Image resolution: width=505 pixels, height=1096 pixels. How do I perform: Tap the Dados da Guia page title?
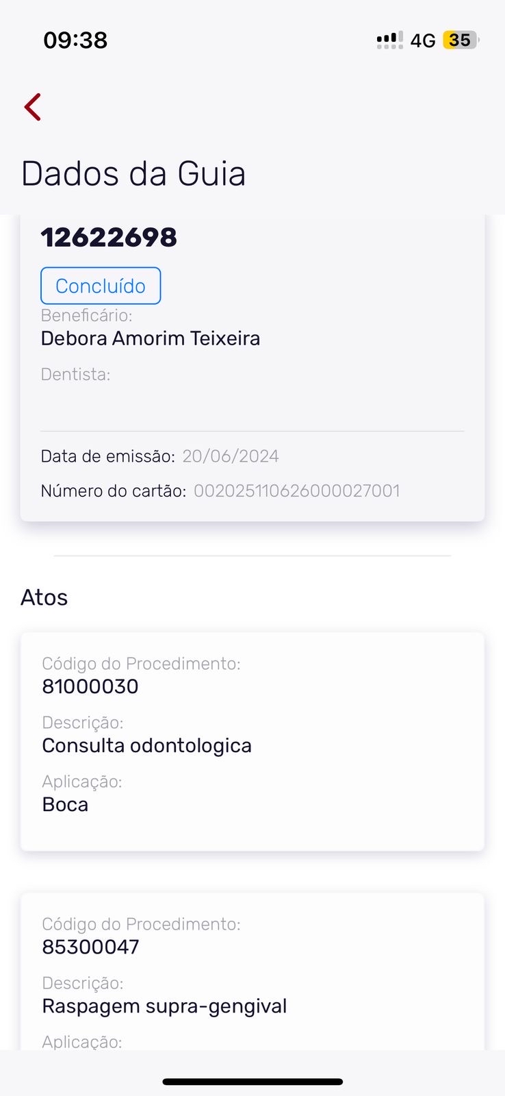coord(133,173)
